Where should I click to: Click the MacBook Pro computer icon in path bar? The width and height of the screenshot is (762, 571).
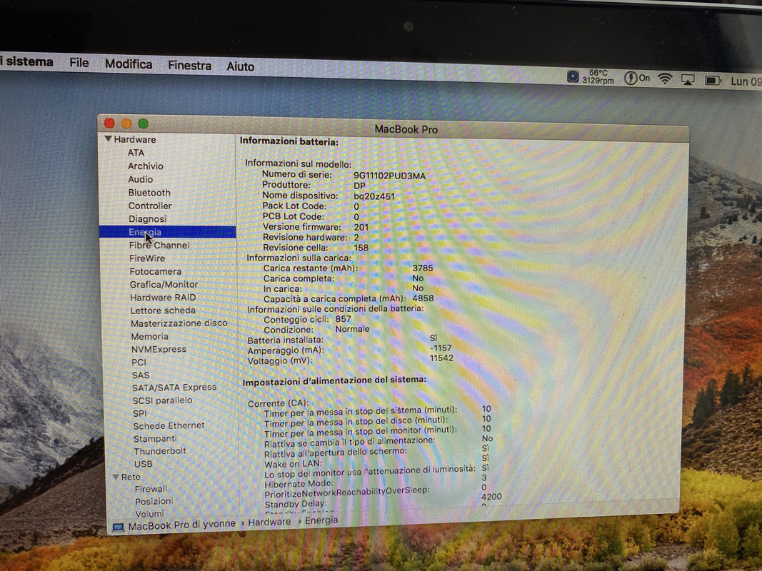(x=118, y=527)
